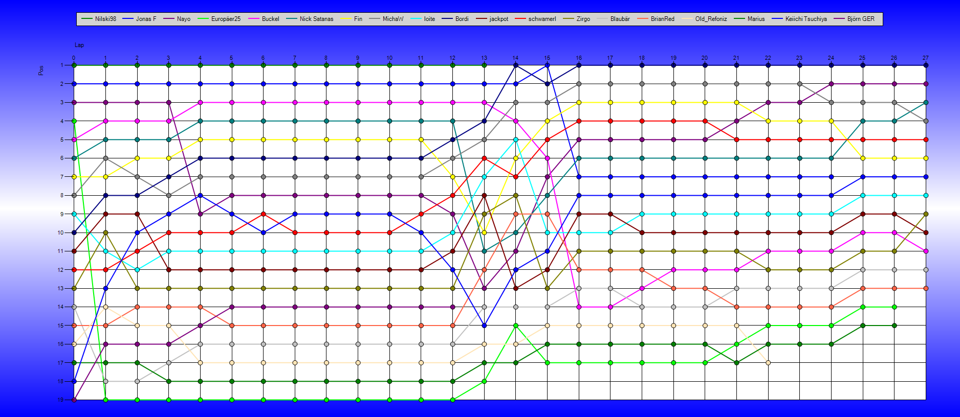Screen dimensions: 960x417
Task: Select Nick Satanas in the legend
Action: coord(310,19)
